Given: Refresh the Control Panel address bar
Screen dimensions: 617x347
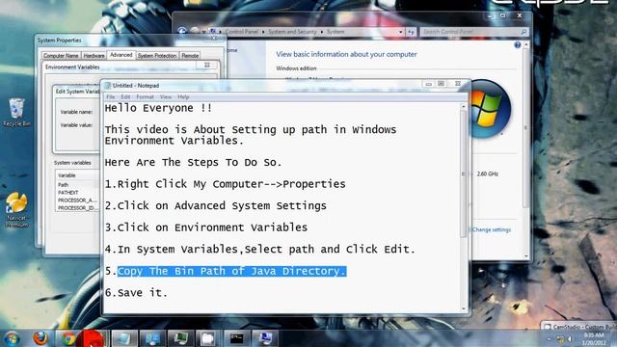Looking at the screenshot, I should click(411, 32).
